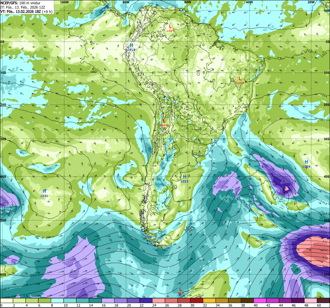
Task: Click the legend number 16
Action: point(104,305)
